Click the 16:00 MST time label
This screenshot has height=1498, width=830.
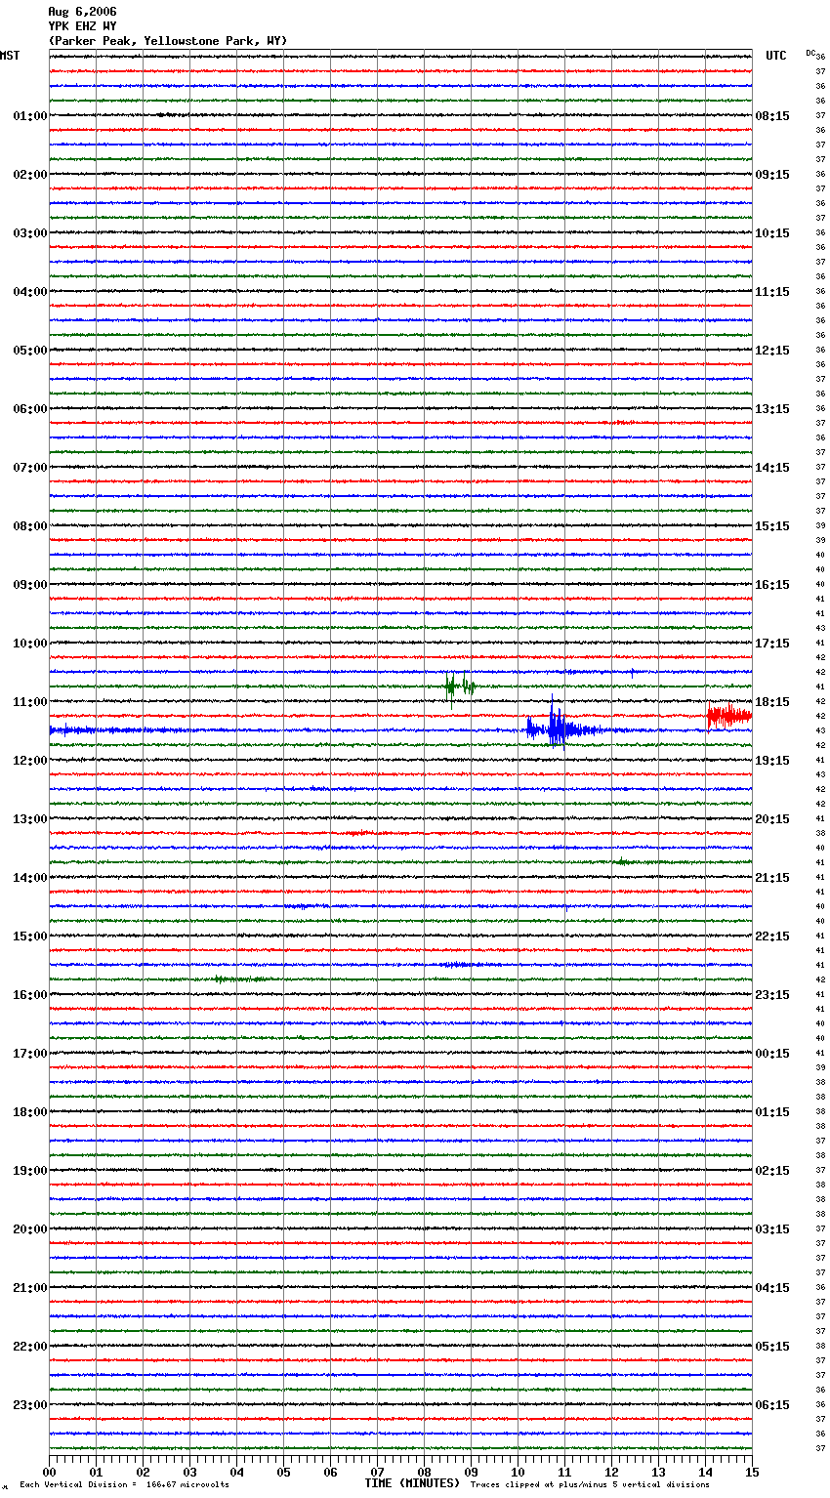29,995
